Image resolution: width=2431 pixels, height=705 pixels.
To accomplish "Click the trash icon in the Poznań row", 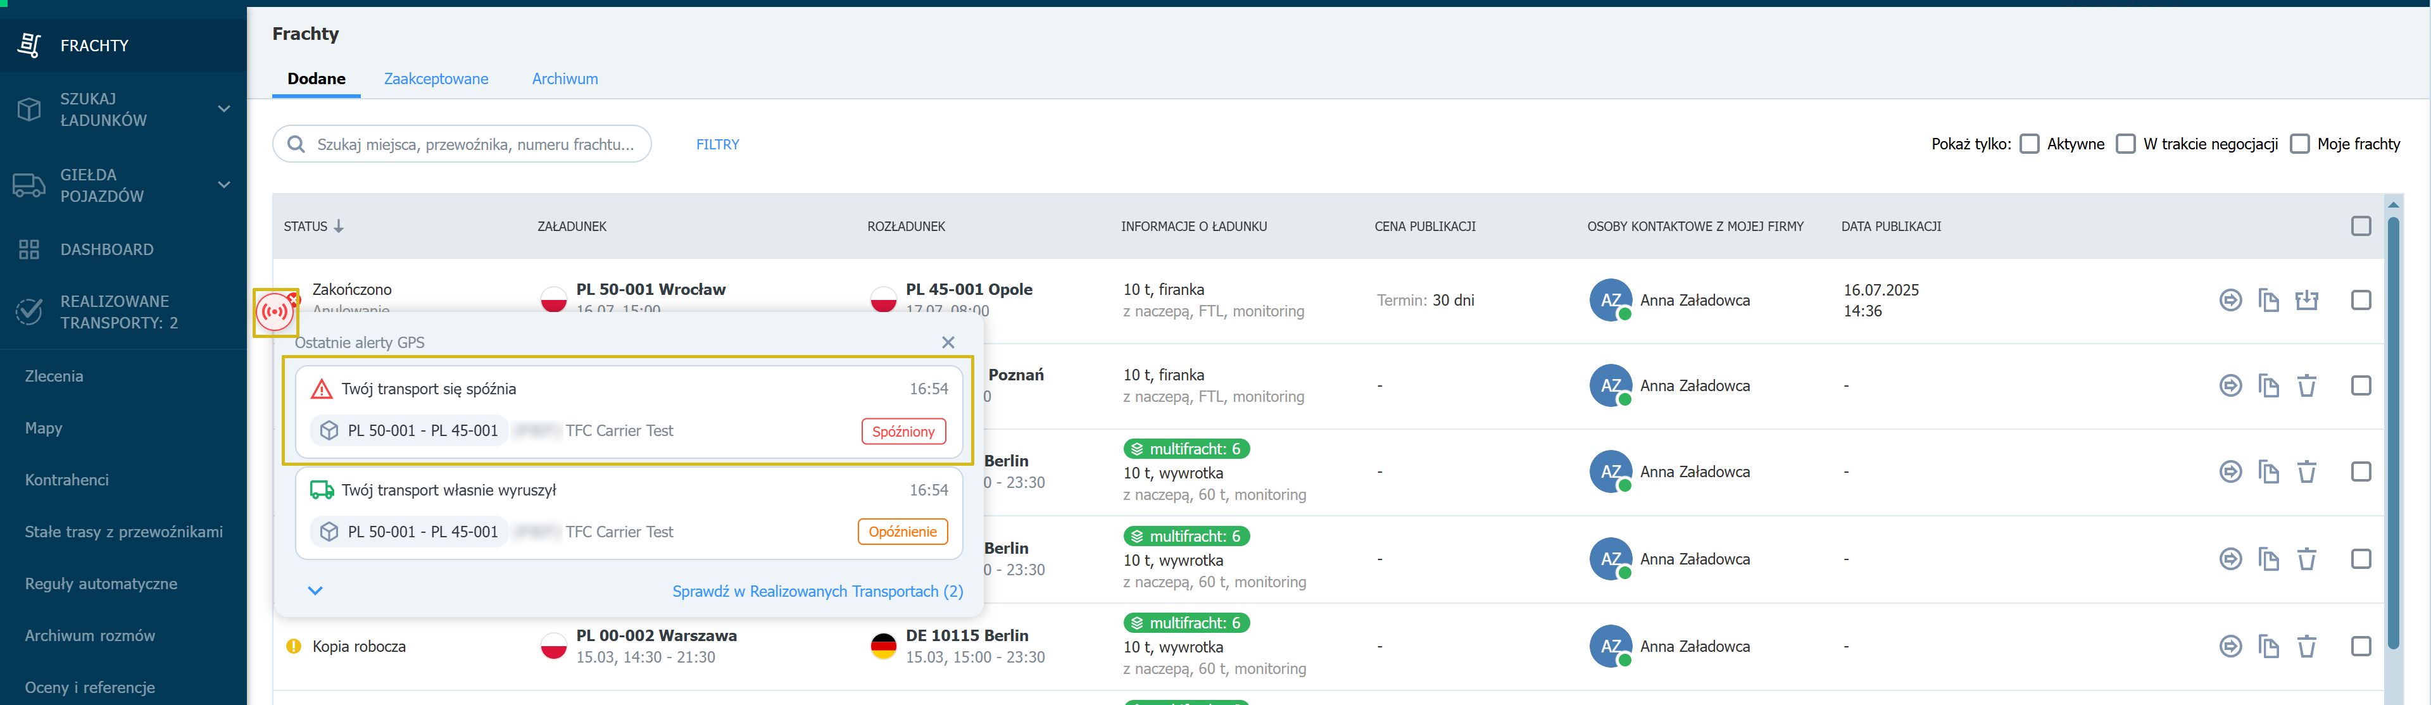I will coord(2306,386).
